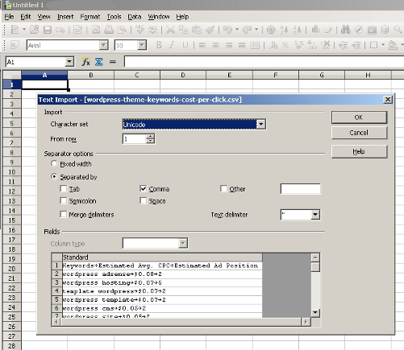The width and height of the screenshot is (404, 350).
Task: Click the Print printer icon
Action: click(109, 30)
